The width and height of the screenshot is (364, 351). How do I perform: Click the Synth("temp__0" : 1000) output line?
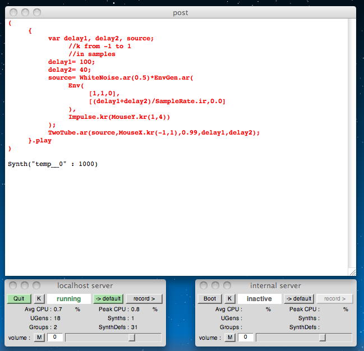[x=53, y=164]
